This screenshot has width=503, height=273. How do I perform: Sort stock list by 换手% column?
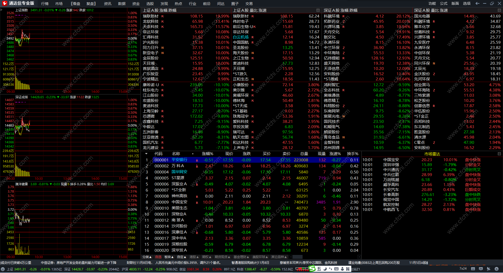tap(353, 154)
